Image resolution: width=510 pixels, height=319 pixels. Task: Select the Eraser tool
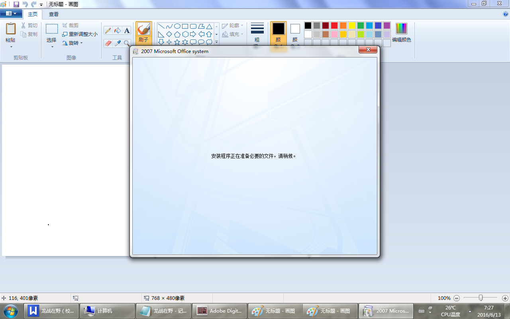click(x=108, y=43)
